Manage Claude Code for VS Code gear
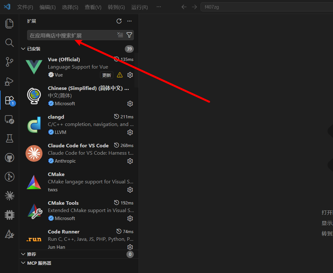 coord(130,161)
